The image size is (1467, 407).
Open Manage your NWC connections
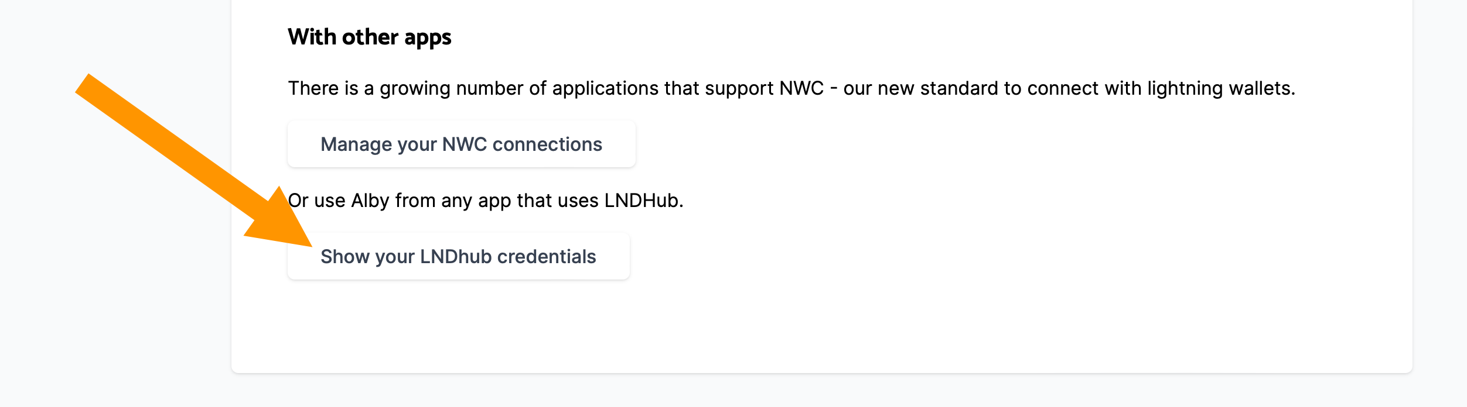coord(461,144)
